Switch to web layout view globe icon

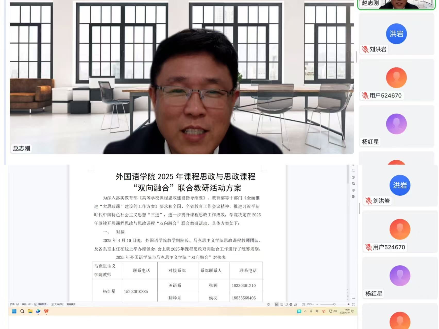(x=291, y=304)
